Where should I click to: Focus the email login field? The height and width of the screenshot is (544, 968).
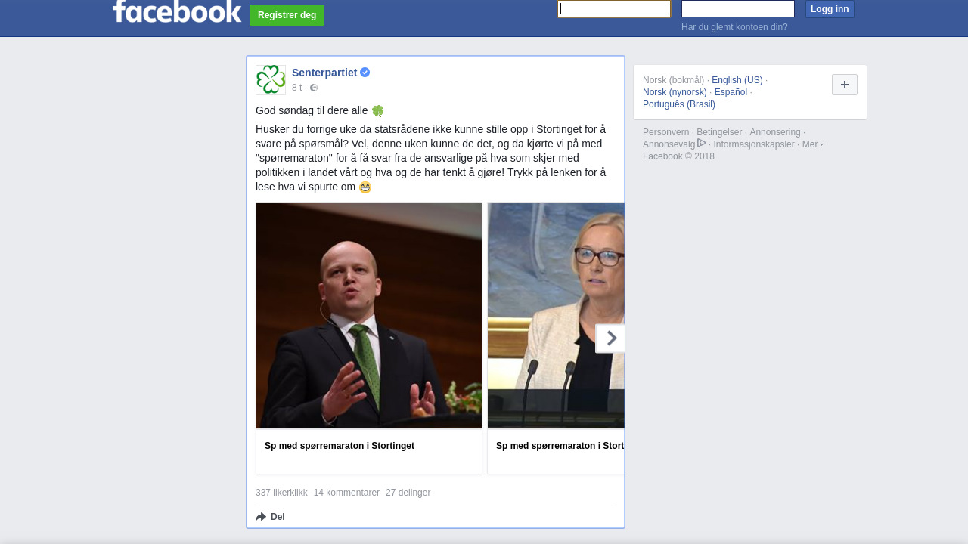(614, 9)
